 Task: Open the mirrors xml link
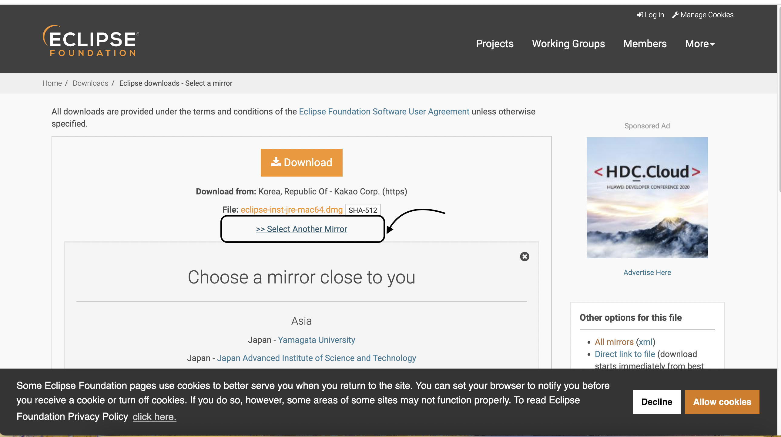[645, 342]
